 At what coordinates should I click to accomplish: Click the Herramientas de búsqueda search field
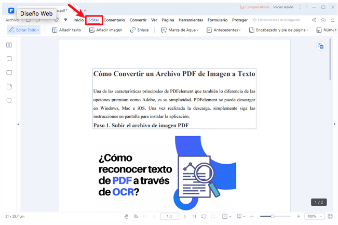(x=276, y=20)
